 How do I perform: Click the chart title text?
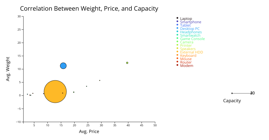click(x=89, y=9)
